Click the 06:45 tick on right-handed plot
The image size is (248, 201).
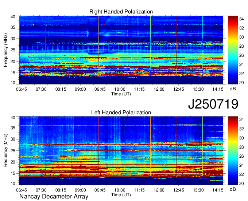(22, 89)
